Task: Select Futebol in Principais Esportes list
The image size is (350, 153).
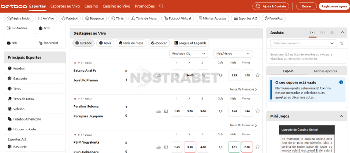Action: (35, 68)
